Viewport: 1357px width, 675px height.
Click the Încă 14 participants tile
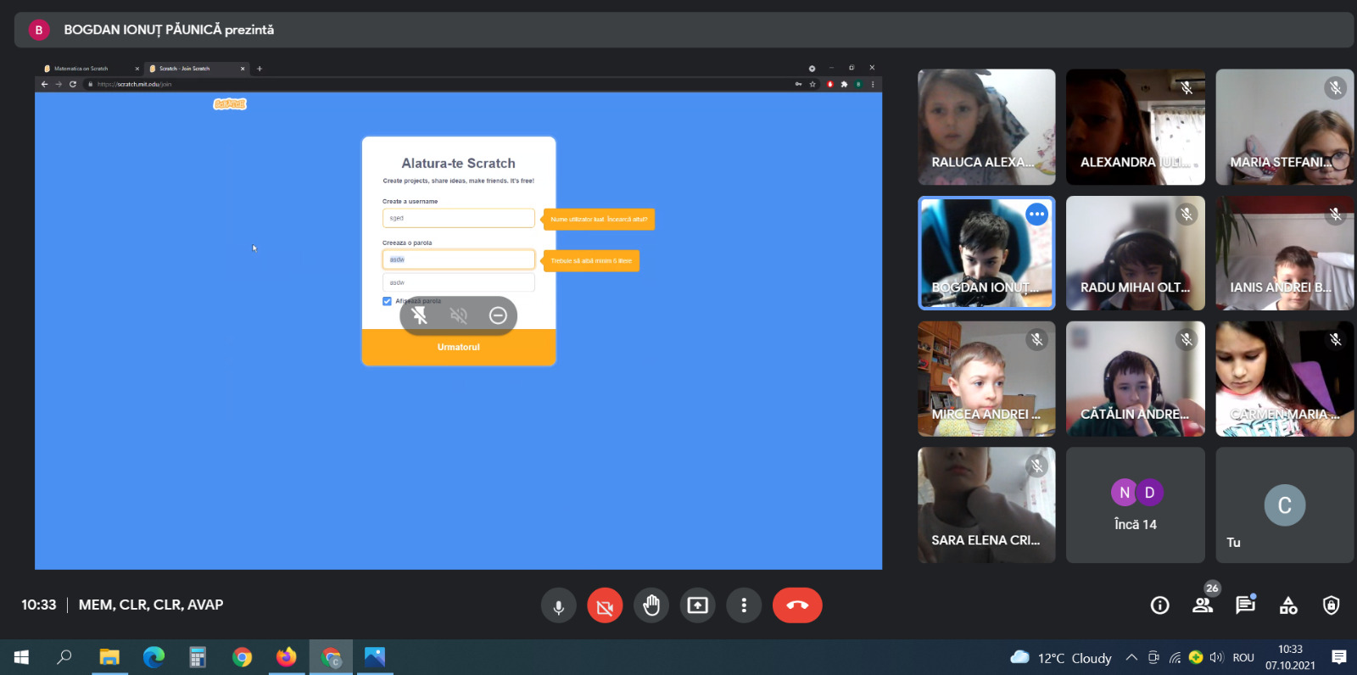pyautogui.click(x=1135, y=505)
